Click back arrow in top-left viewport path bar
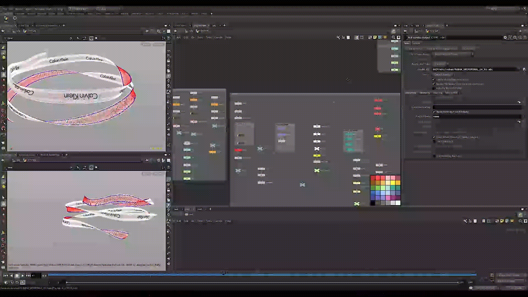This screenshot has height=297, width=528. click(3, 31)
